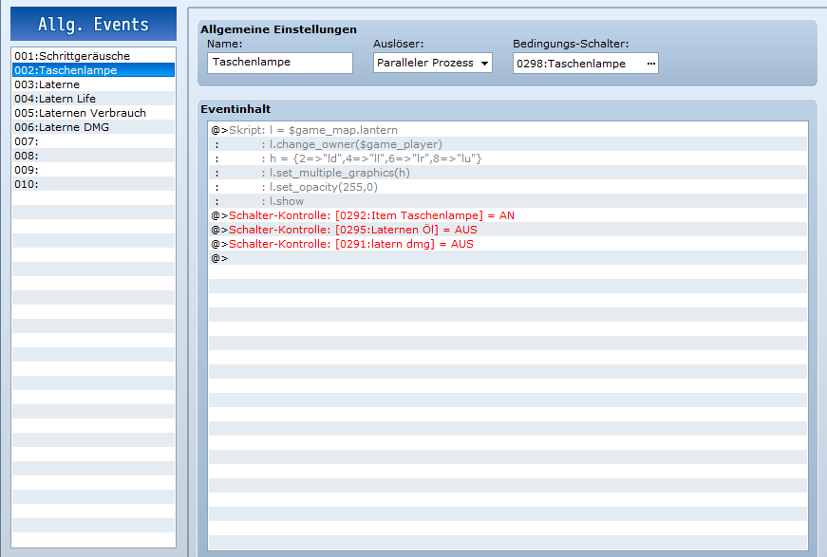Viewport: 827px width, 557px height.
Task: Select the empty @> command line
Action: tap(508, 258)
